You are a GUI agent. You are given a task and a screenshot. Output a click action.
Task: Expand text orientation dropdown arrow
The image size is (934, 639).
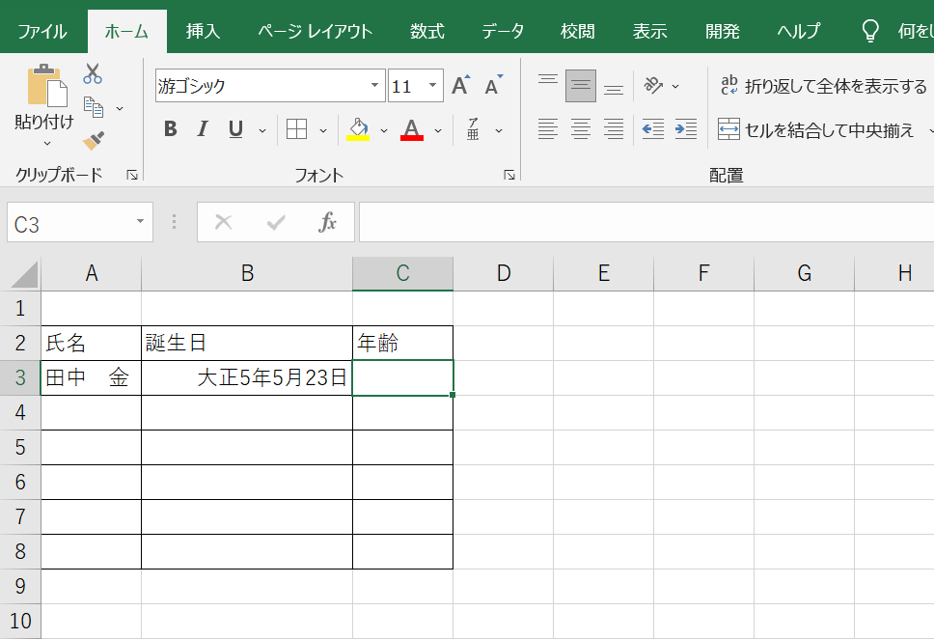(x=675, y=87)
